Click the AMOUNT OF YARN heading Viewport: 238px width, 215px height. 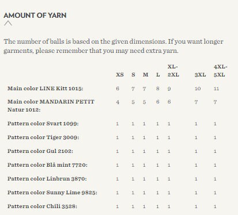tap(35, 16)
